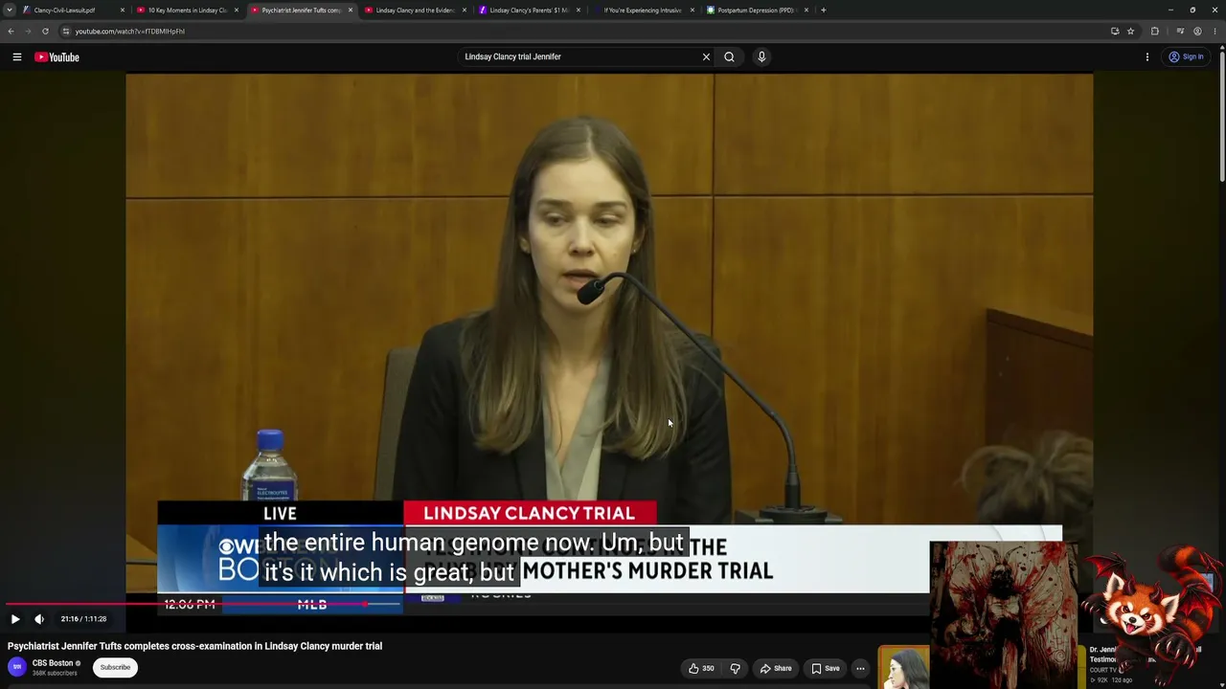Mute the video volume icon
The image size is (1226, 689).
tap(39, 619)
